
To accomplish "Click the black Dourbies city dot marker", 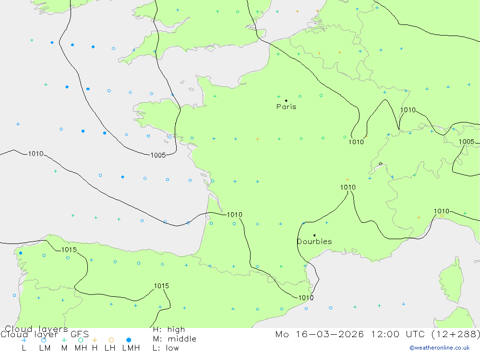I will click(314, 235).
